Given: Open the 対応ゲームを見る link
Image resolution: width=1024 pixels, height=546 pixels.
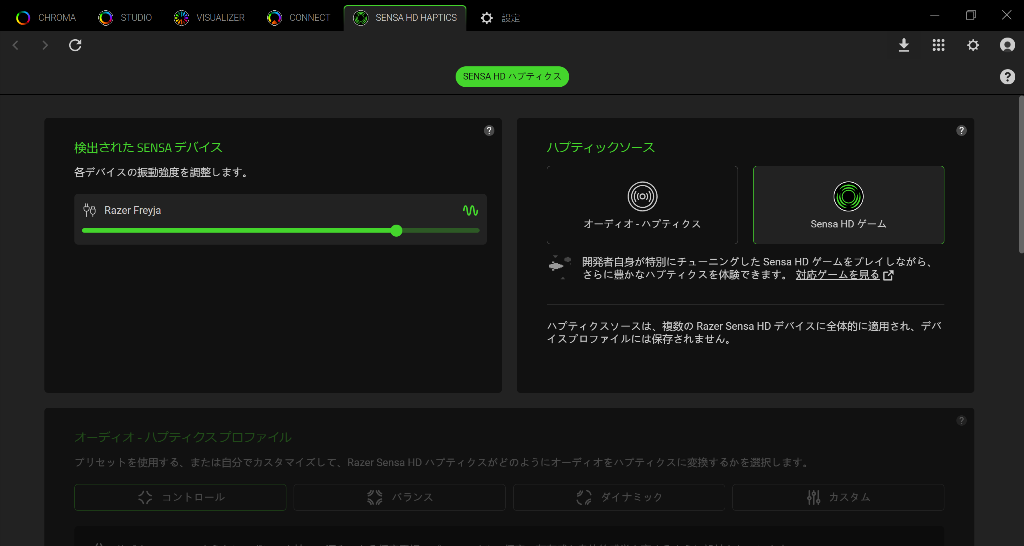Looking at the screenshot, I should click(x=837, y=275).
